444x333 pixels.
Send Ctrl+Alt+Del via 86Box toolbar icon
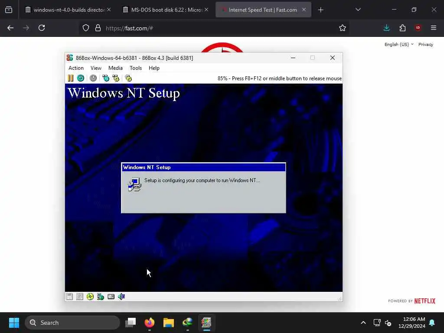click(106, 78)
